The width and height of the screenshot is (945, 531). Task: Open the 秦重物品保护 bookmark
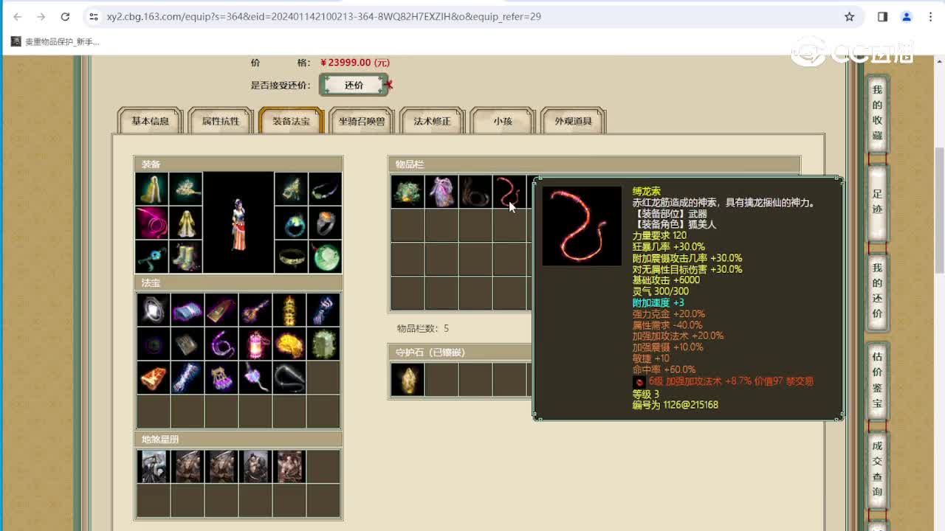point(55,42)
